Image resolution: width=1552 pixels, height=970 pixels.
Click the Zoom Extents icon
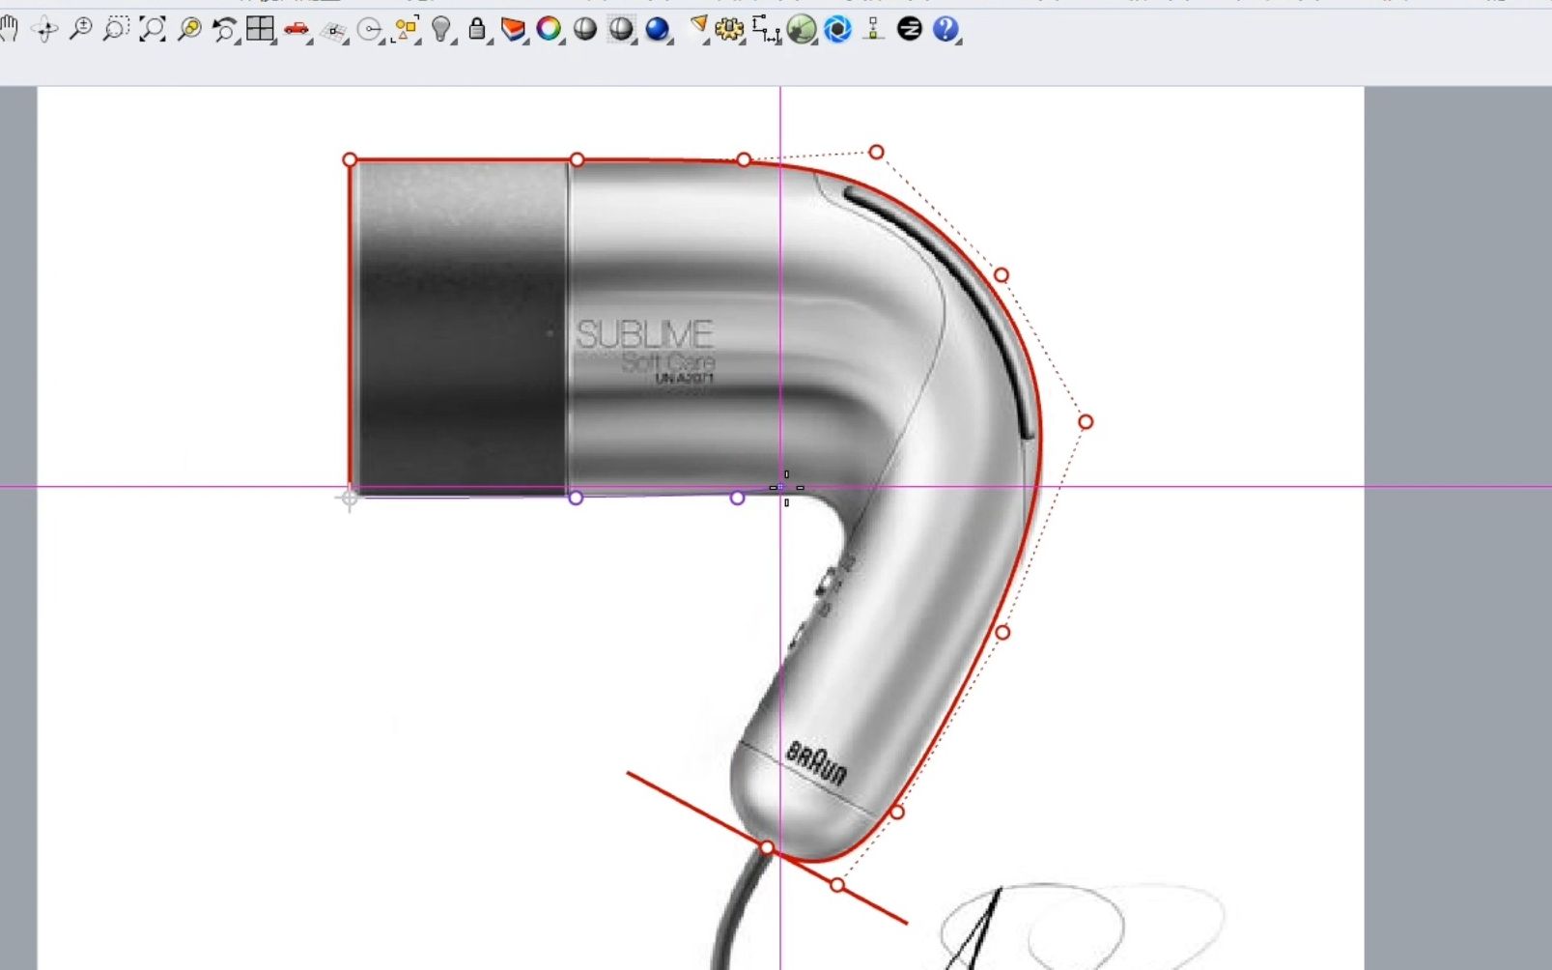click(153, 29)
